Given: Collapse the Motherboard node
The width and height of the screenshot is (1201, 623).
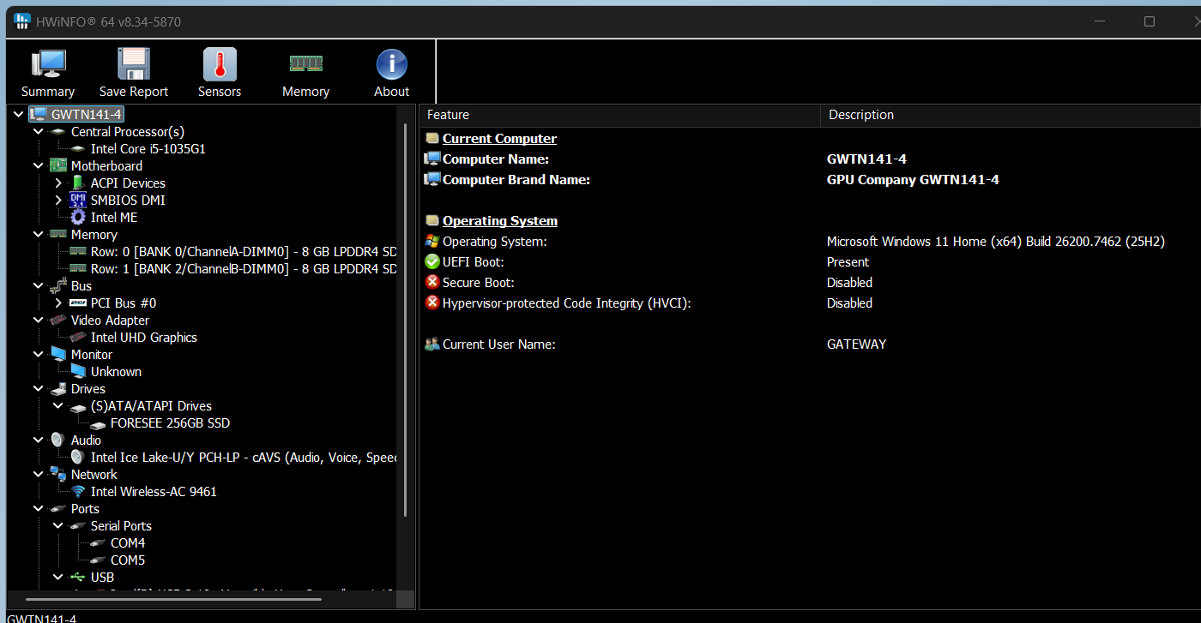Looking at the screenshot, I should [39, 165].
